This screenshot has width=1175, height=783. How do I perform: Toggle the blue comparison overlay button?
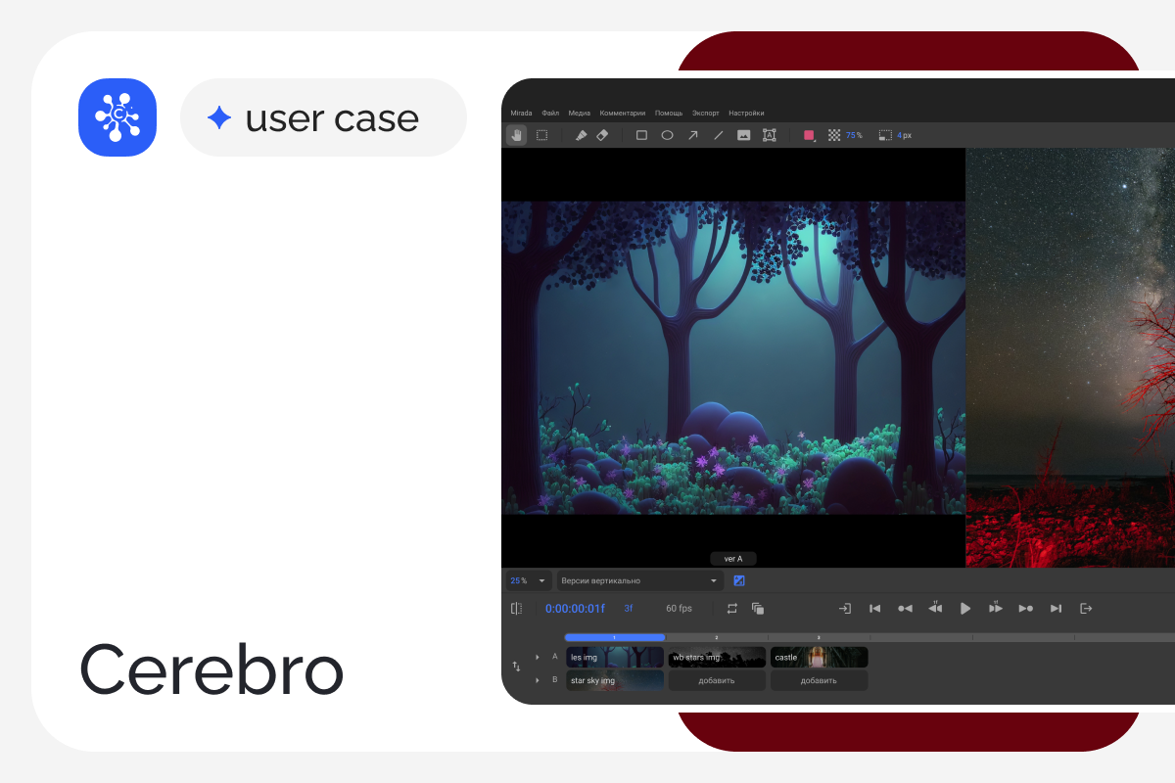[x=739, y=580]
